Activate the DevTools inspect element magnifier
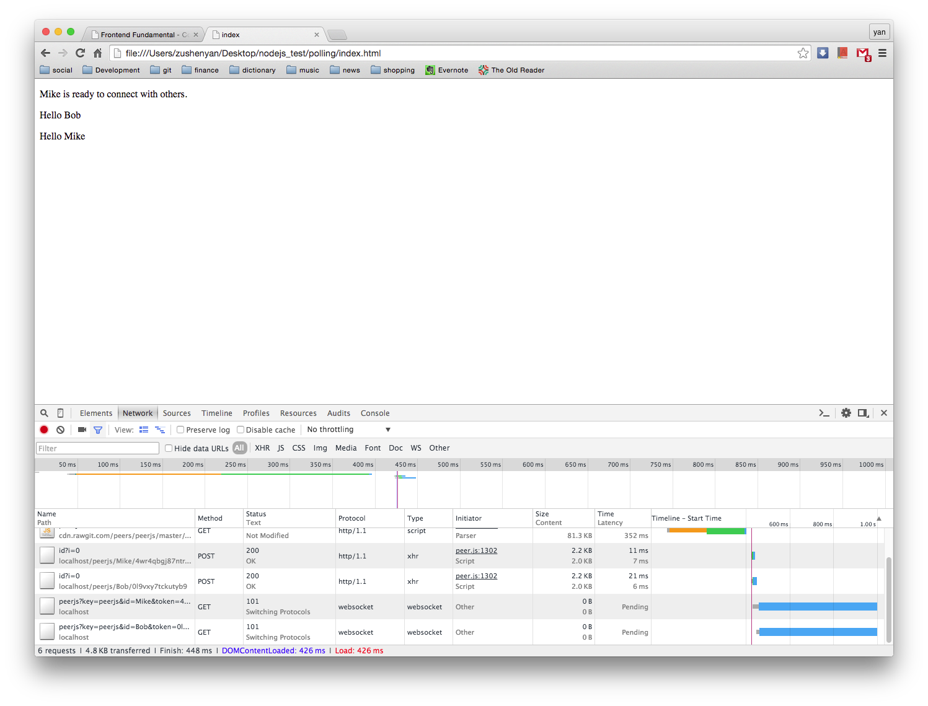 point(44,413)
